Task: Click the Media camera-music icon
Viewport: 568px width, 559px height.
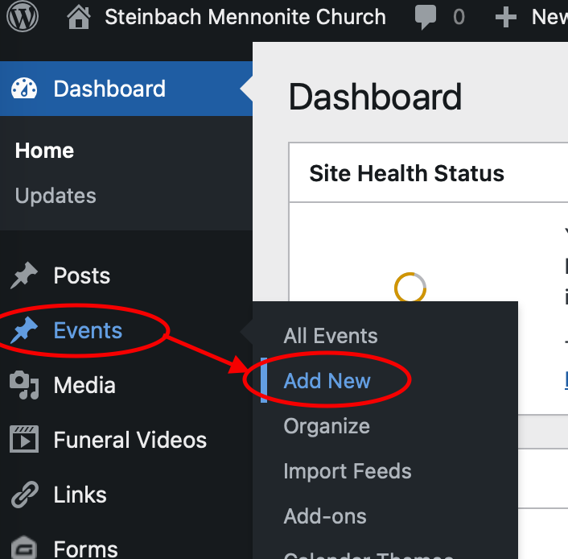Action: [24, 385]
